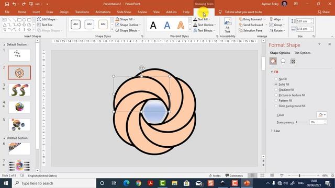The image size is (335, 188).
Task: Switch to the Animations ribbon tab
Action: tap(103, 12)
